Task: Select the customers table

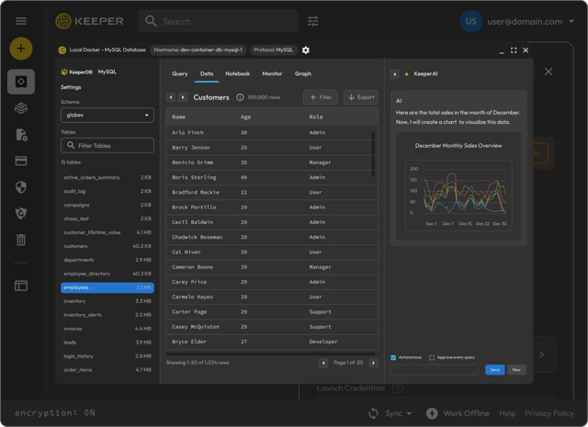Action: 107,246
